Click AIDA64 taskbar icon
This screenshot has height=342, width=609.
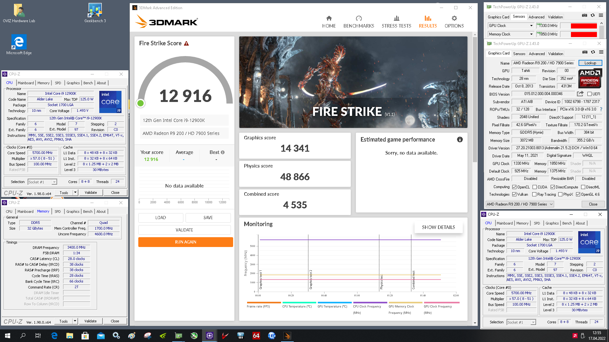pos(256,336)
